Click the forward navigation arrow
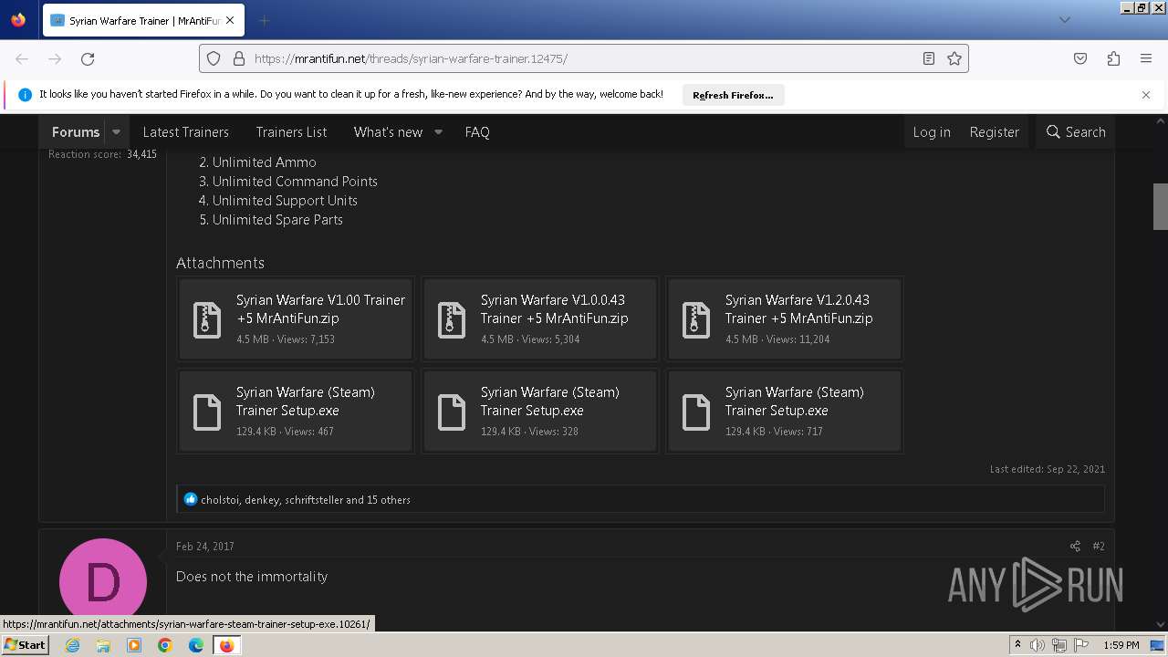1168x657 pixels. [x=55, y=58]
